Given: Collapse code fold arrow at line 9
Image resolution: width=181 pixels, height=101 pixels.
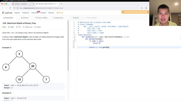Looking at the screenshot, I should click(x=76, y=39).
